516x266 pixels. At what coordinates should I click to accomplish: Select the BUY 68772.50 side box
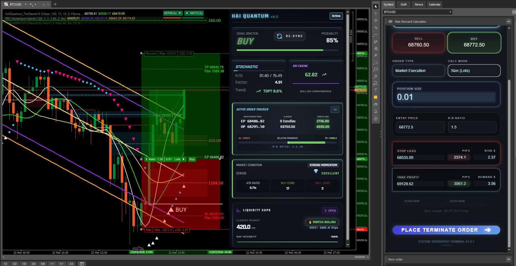(x=474, y=43)
